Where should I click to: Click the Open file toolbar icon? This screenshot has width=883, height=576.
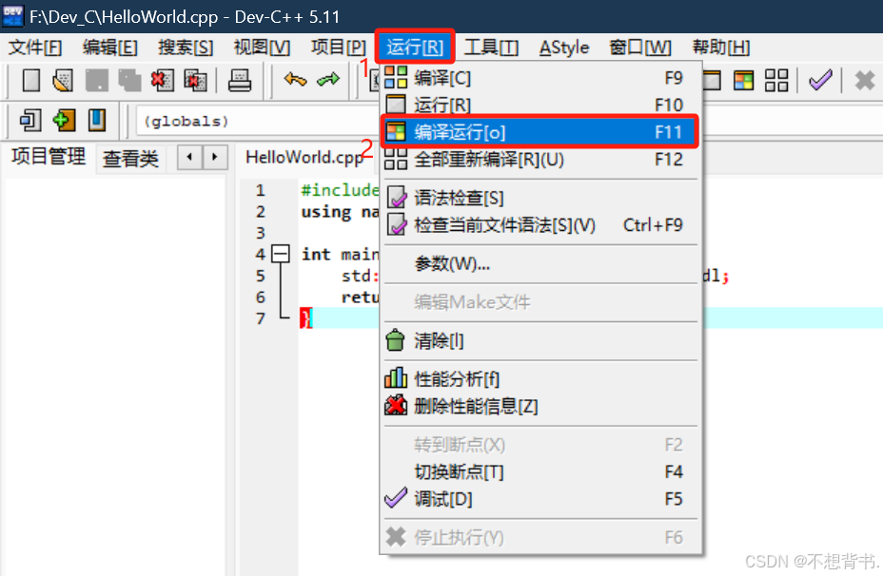point(63,81)
